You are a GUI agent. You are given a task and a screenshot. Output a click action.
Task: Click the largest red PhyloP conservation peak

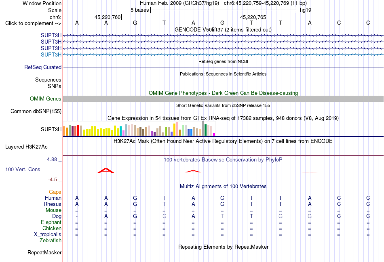pyautogui.click(x=106, y=170)
